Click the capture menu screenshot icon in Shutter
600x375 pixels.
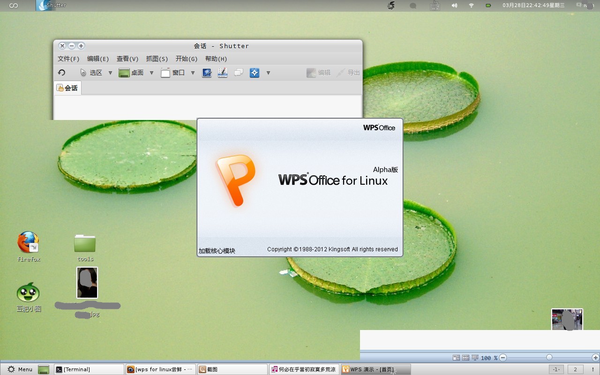click(207, 73)
